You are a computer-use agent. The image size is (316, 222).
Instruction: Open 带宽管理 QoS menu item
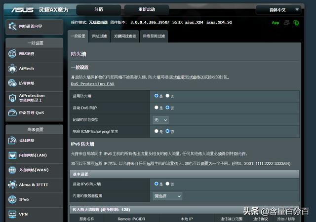[x=35, y=113]
